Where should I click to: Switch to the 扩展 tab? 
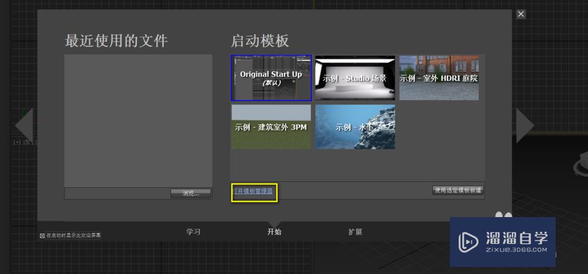pos(355,232)
